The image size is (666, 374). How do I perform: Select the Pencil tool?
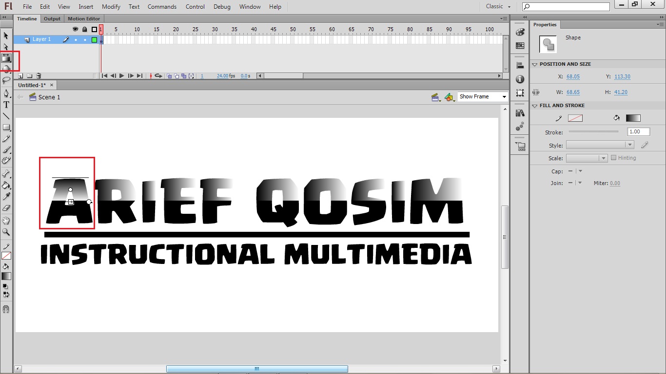[6, 139]
